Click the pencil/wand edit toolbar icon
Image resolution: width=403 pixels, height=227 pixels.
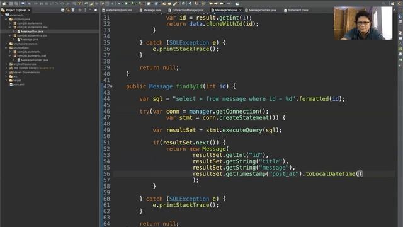(x=175, y=4)
